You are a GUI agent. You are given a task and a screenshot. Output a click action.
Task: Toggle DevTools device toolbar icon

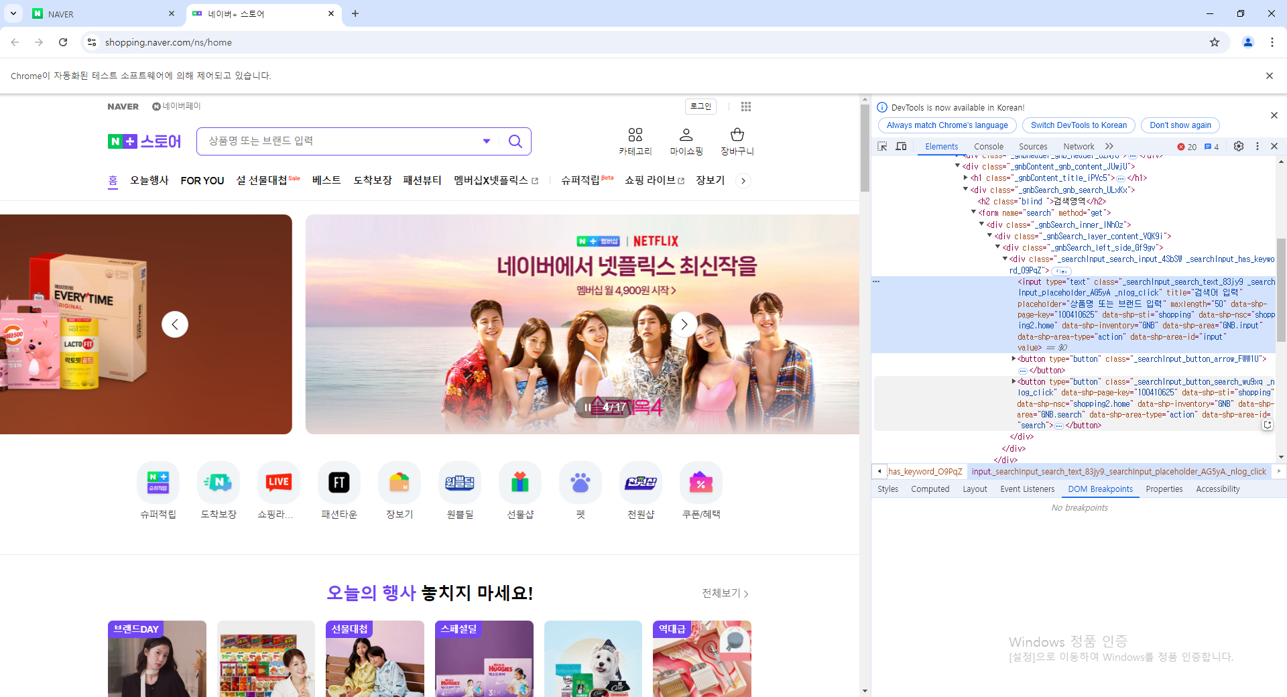(x=902, y=146)
